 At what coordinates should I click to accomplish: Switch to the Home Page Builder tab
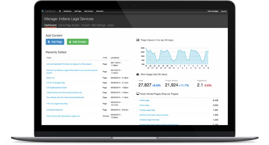coord(69,25)
